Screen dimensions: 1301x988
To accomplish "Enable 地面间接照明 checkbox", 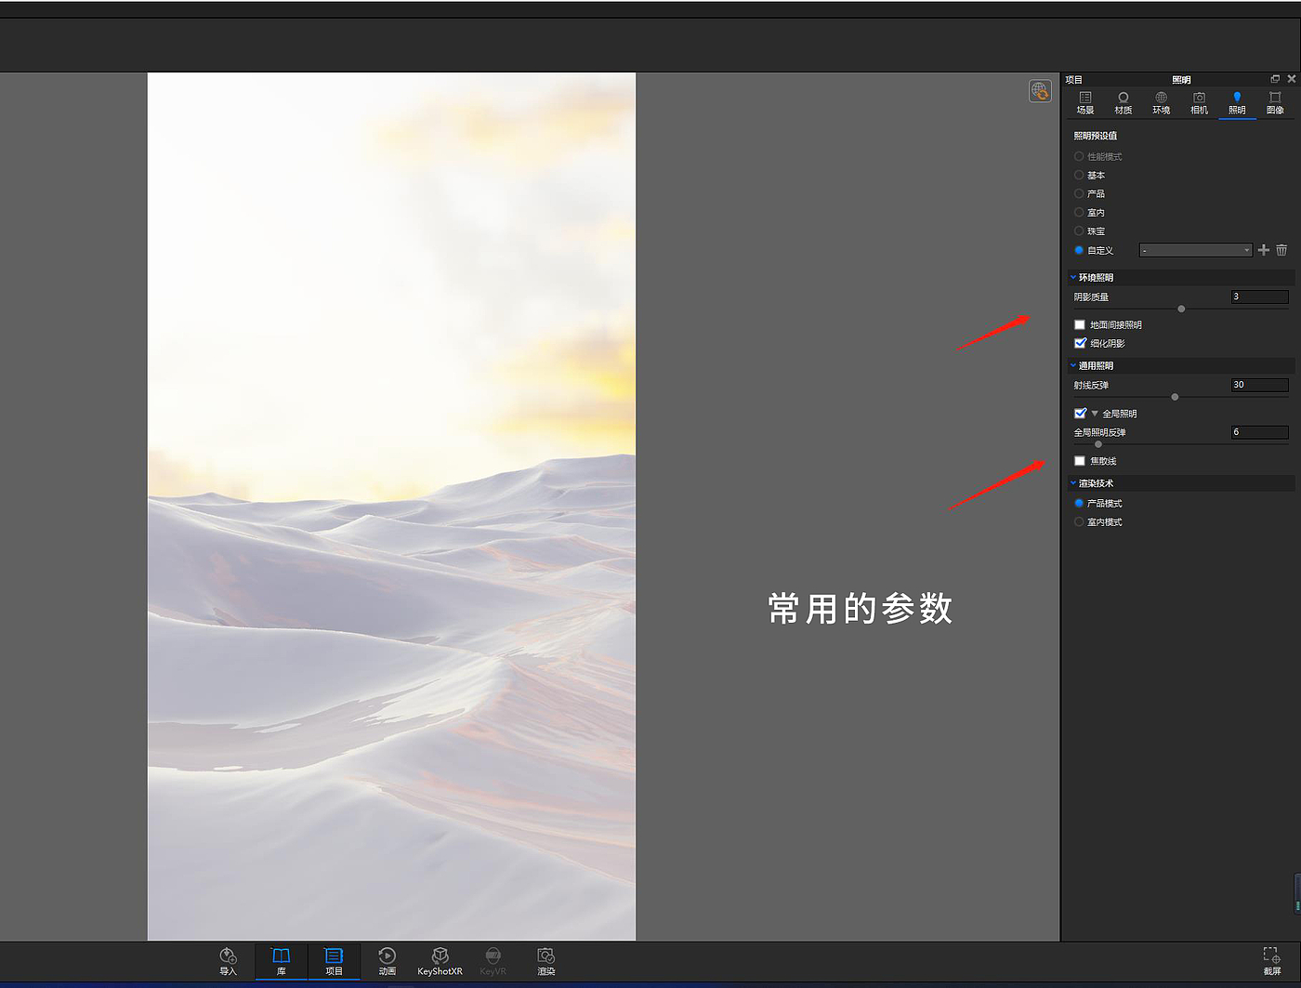I will (1080, 324).
